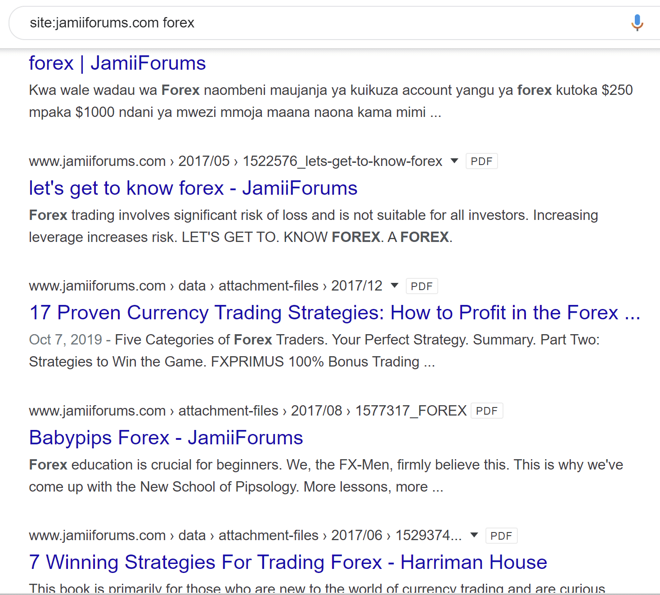The height and width of the screenshot is (595, 660).
Task: Click URL text 'attachment-files › 2017/08 › 1577317_FOREX'
Action: pos(323,411)
